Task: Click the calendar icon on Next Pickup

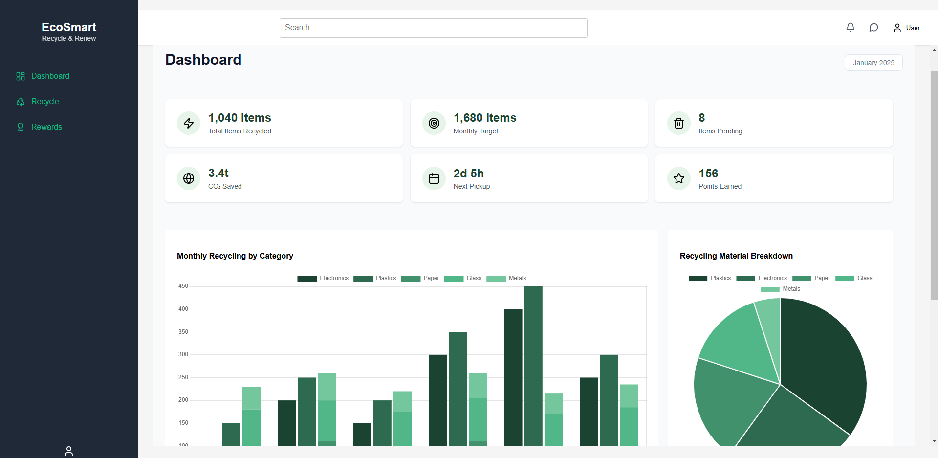Action: (x=434, y=178)
